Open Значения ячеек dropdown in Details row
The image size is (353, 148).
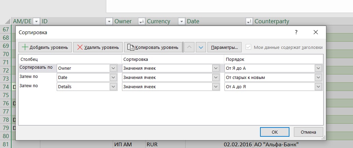[216, 87]
